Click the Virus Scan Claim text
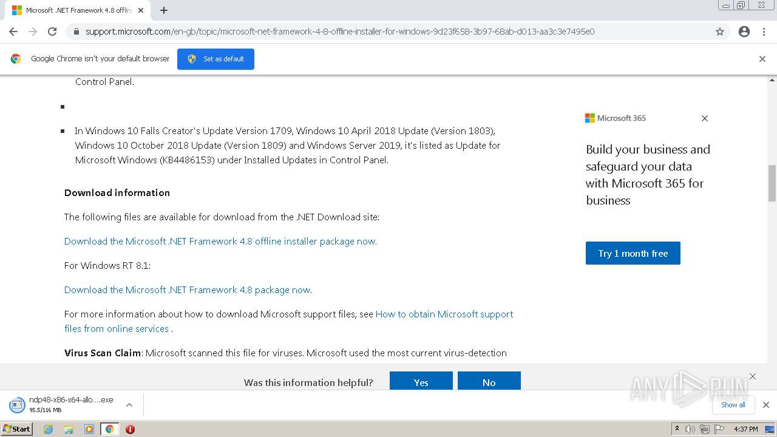 pyautogui.click(x=103, y=353)
